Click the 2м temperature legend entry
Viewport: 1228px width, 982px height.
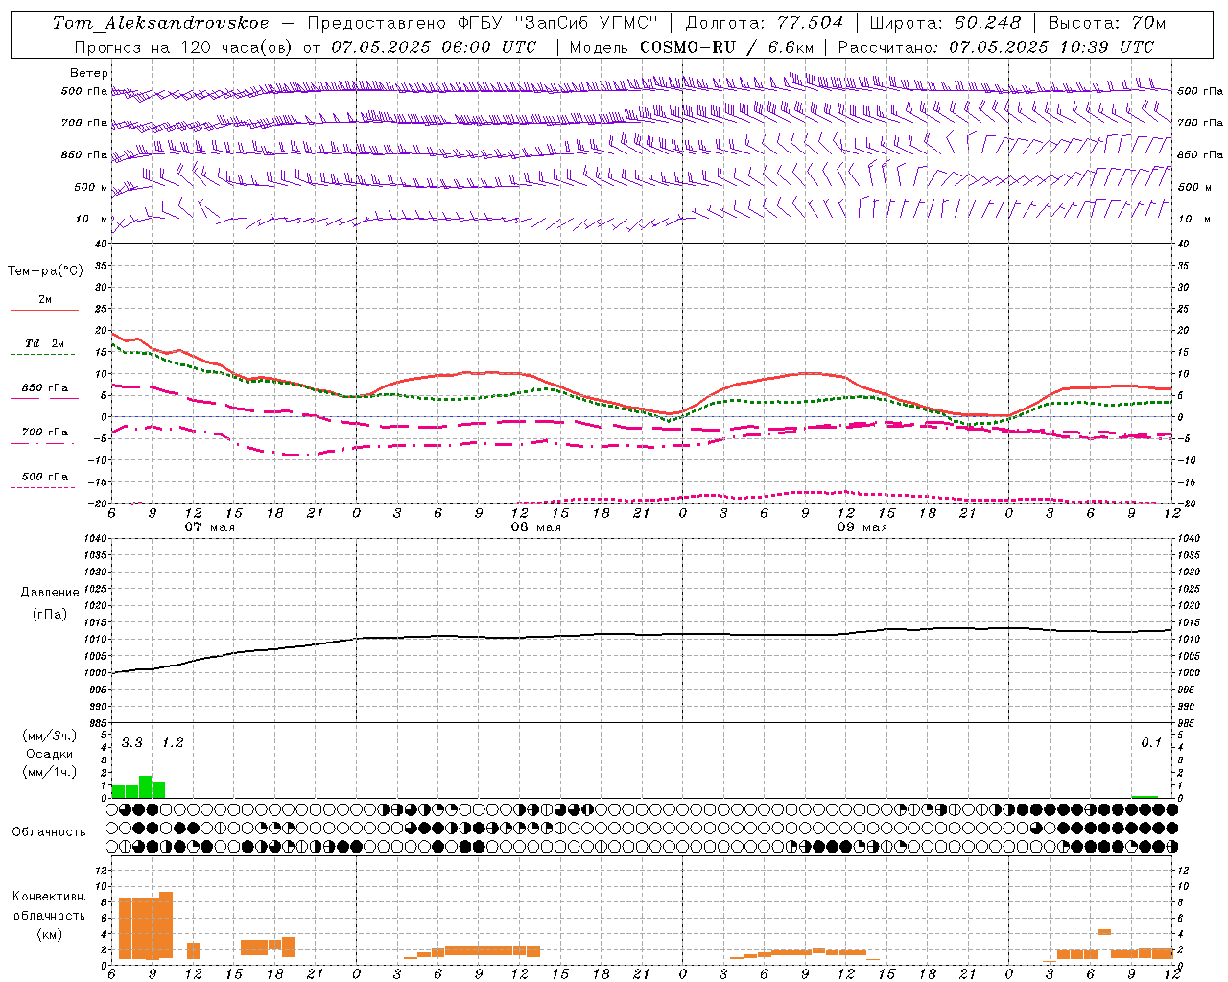tap(45, 300)
